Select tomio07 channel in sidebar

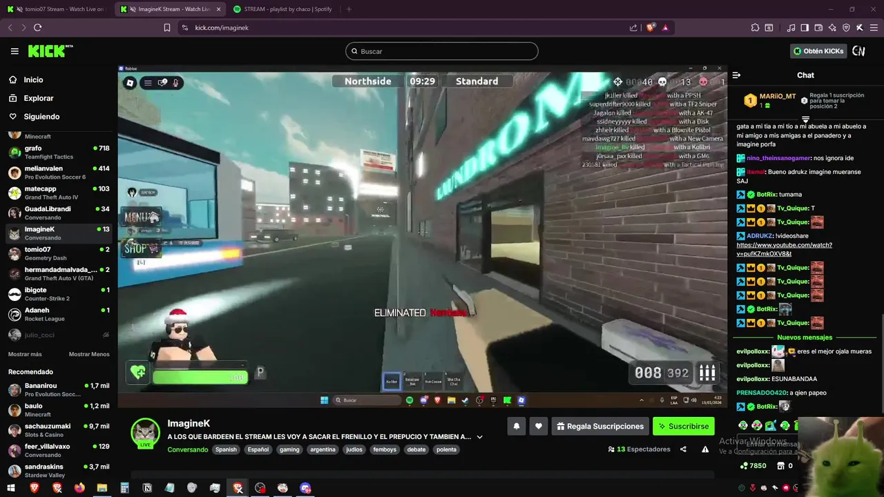[59, 253]
